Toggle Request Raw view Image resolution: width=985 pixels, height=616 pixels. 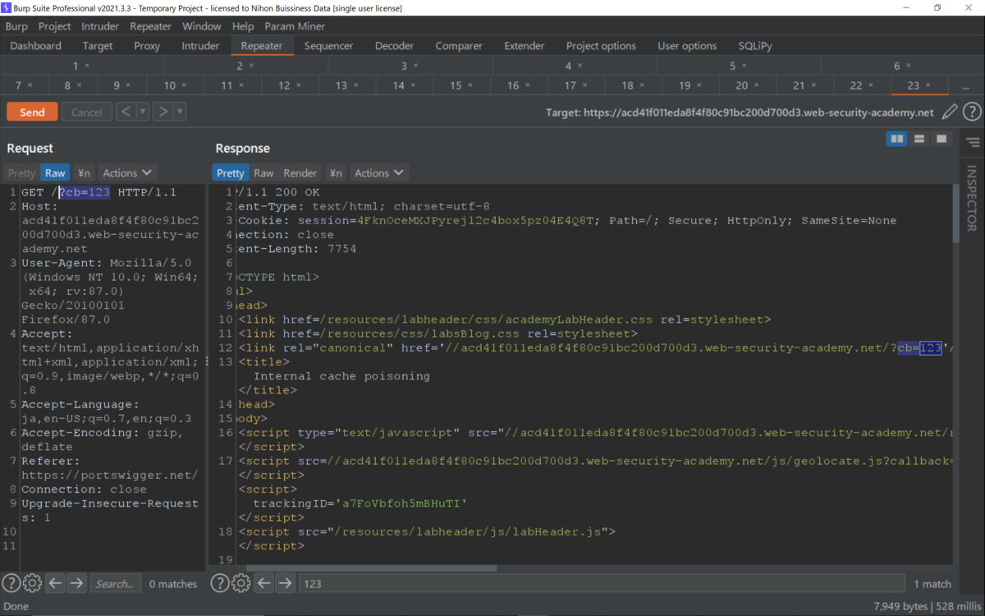point(55,172)
